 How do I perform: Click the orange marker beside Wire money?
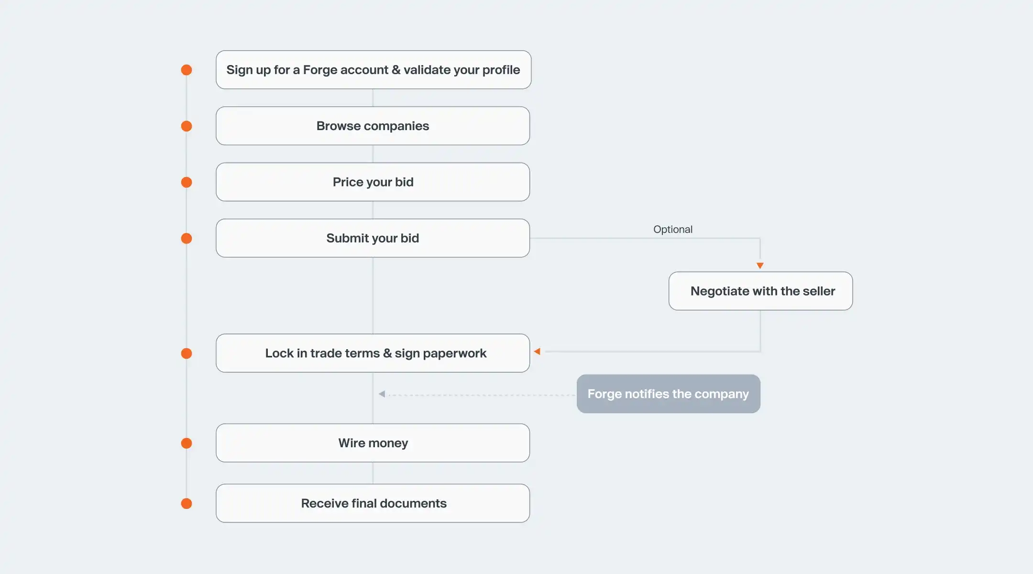tap(187, 443)
